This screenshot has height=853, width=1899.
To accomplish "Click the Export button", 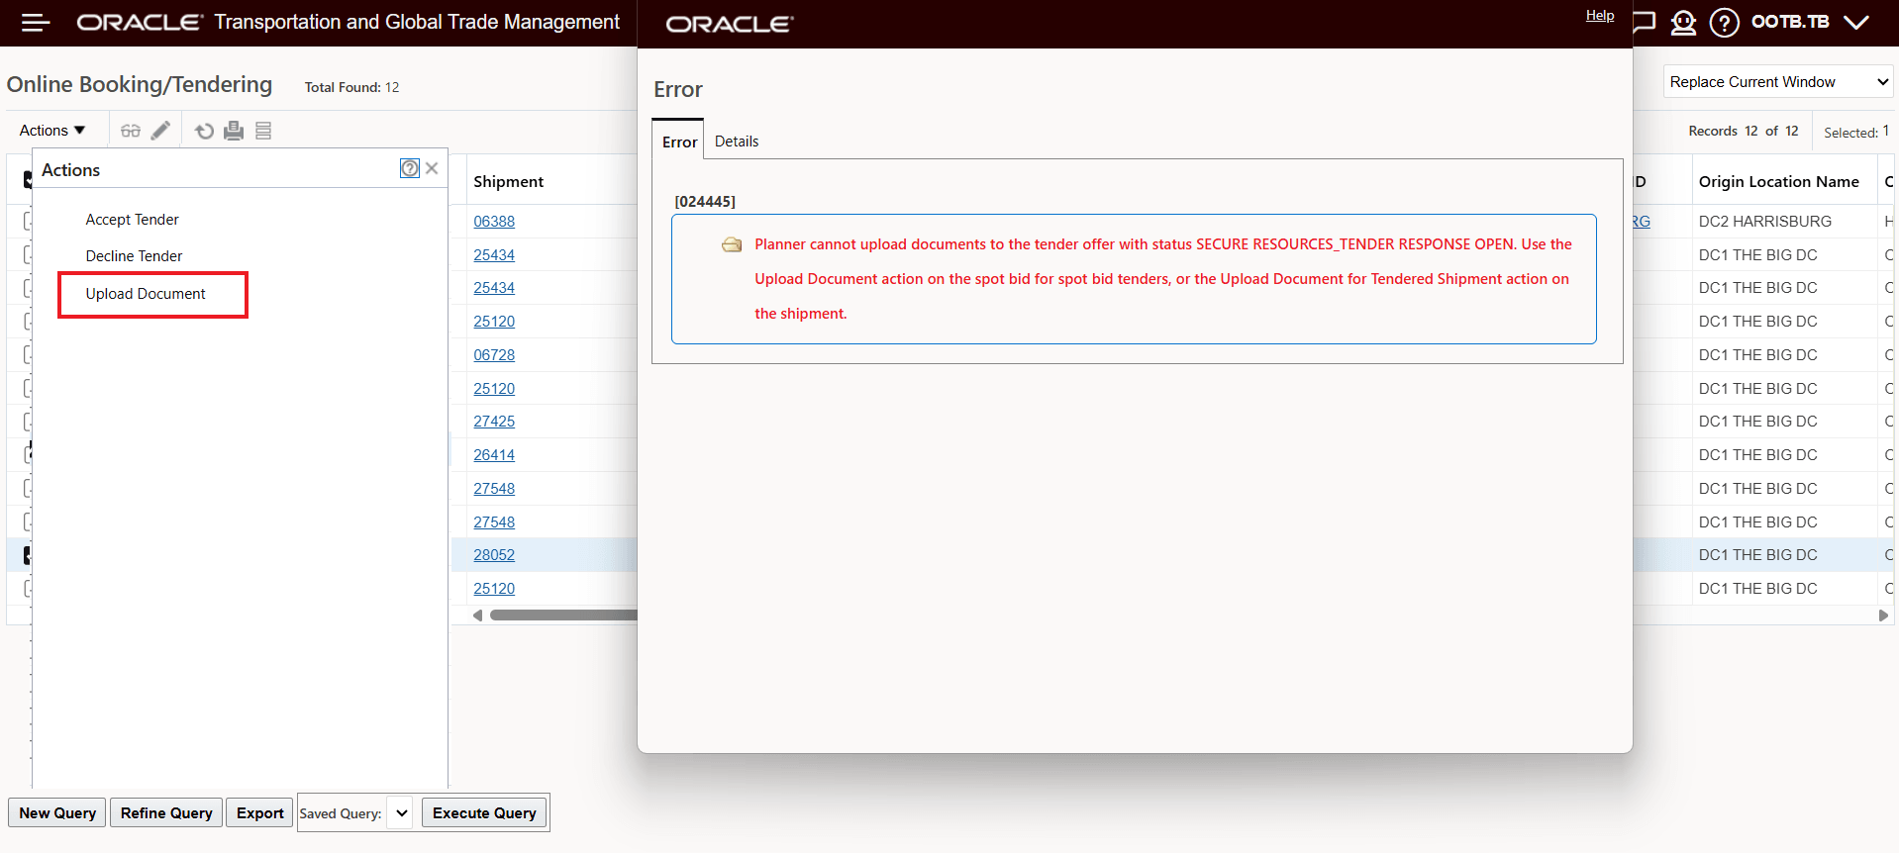I will 259,813.
